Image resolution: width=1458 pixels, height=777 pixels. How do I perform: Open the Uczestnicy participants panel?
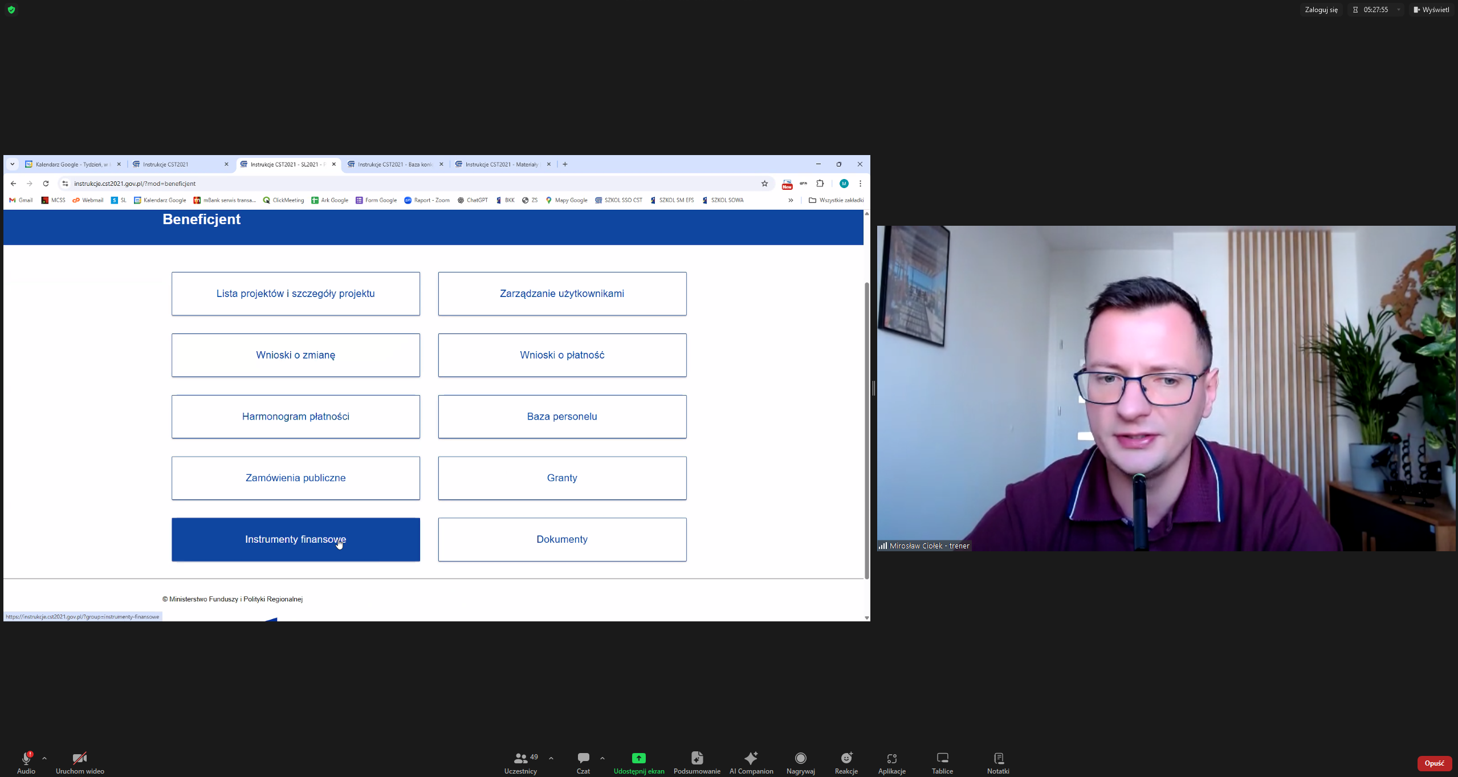(520, 758)
